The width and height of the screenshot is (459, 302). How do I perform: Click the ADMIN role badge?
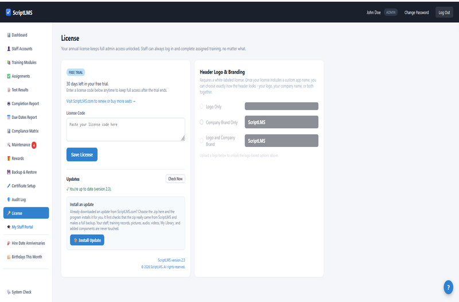point(391,12)
